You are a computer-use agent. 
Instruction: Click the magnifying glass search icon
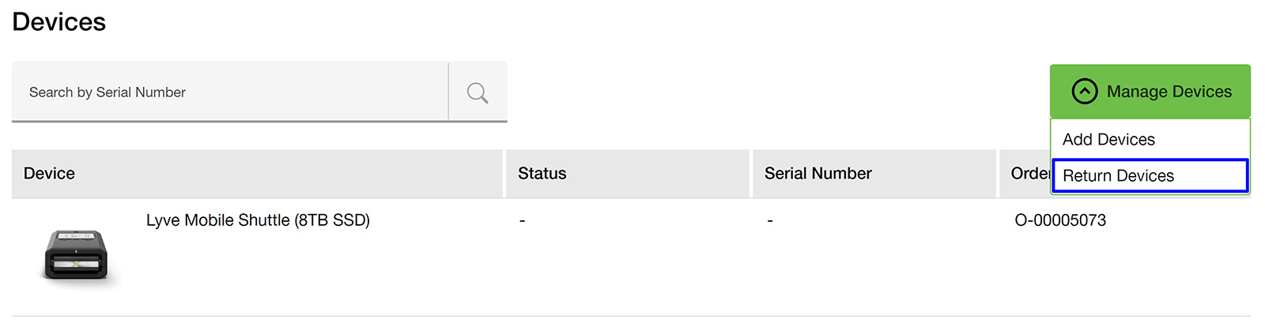click(x=477, y=92)
